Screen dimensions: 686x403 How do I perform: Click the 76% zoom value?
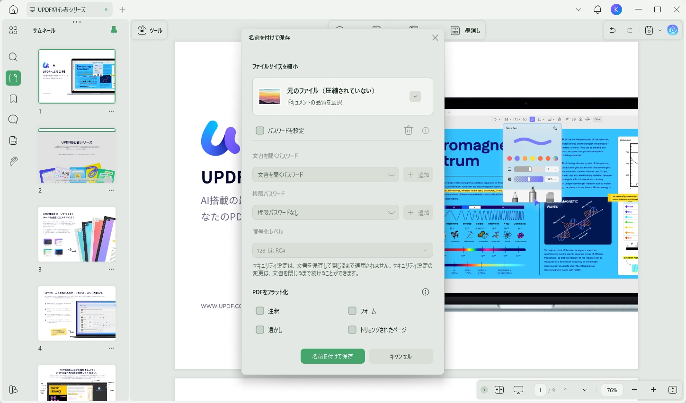(612, 390)
